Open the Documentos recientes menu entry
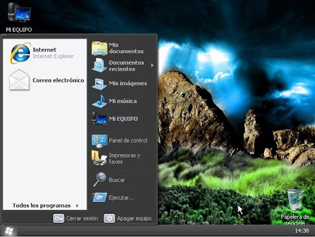 pyautogui.click(x=122, y=66)
